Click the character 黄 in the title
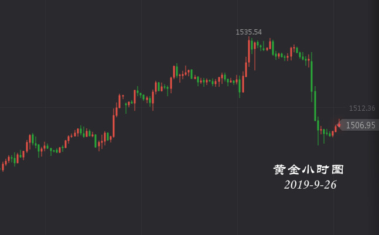The image size is (379, 235). tap(279, 169)
